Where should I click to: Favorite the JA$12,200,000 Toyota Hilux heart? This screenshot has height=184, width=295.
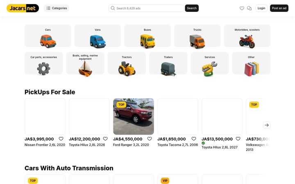tap(105, 139)
